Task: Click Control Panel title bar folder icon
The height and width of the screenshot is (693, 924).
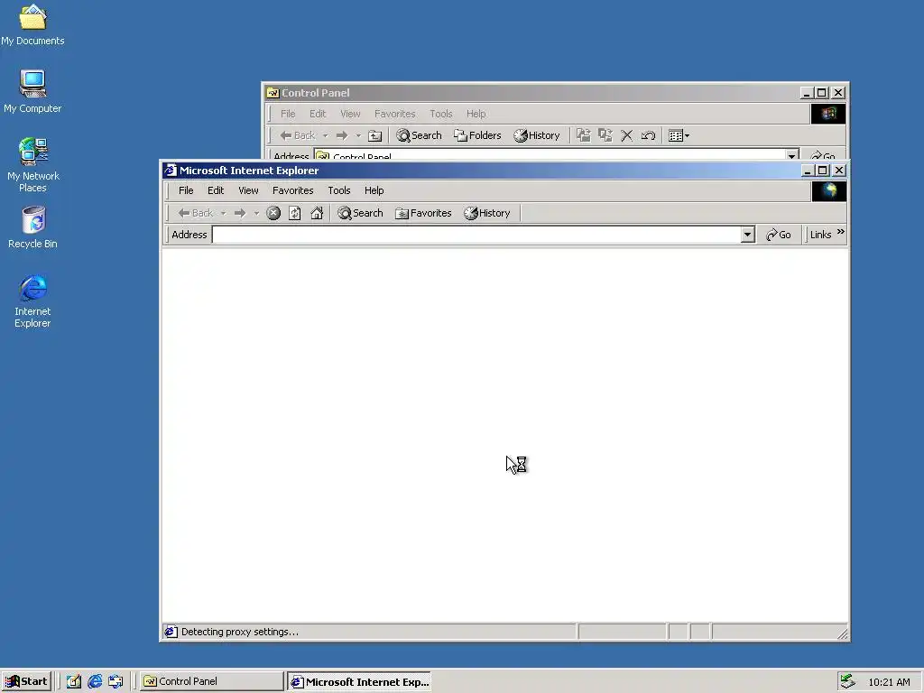Action: point(273,93)
